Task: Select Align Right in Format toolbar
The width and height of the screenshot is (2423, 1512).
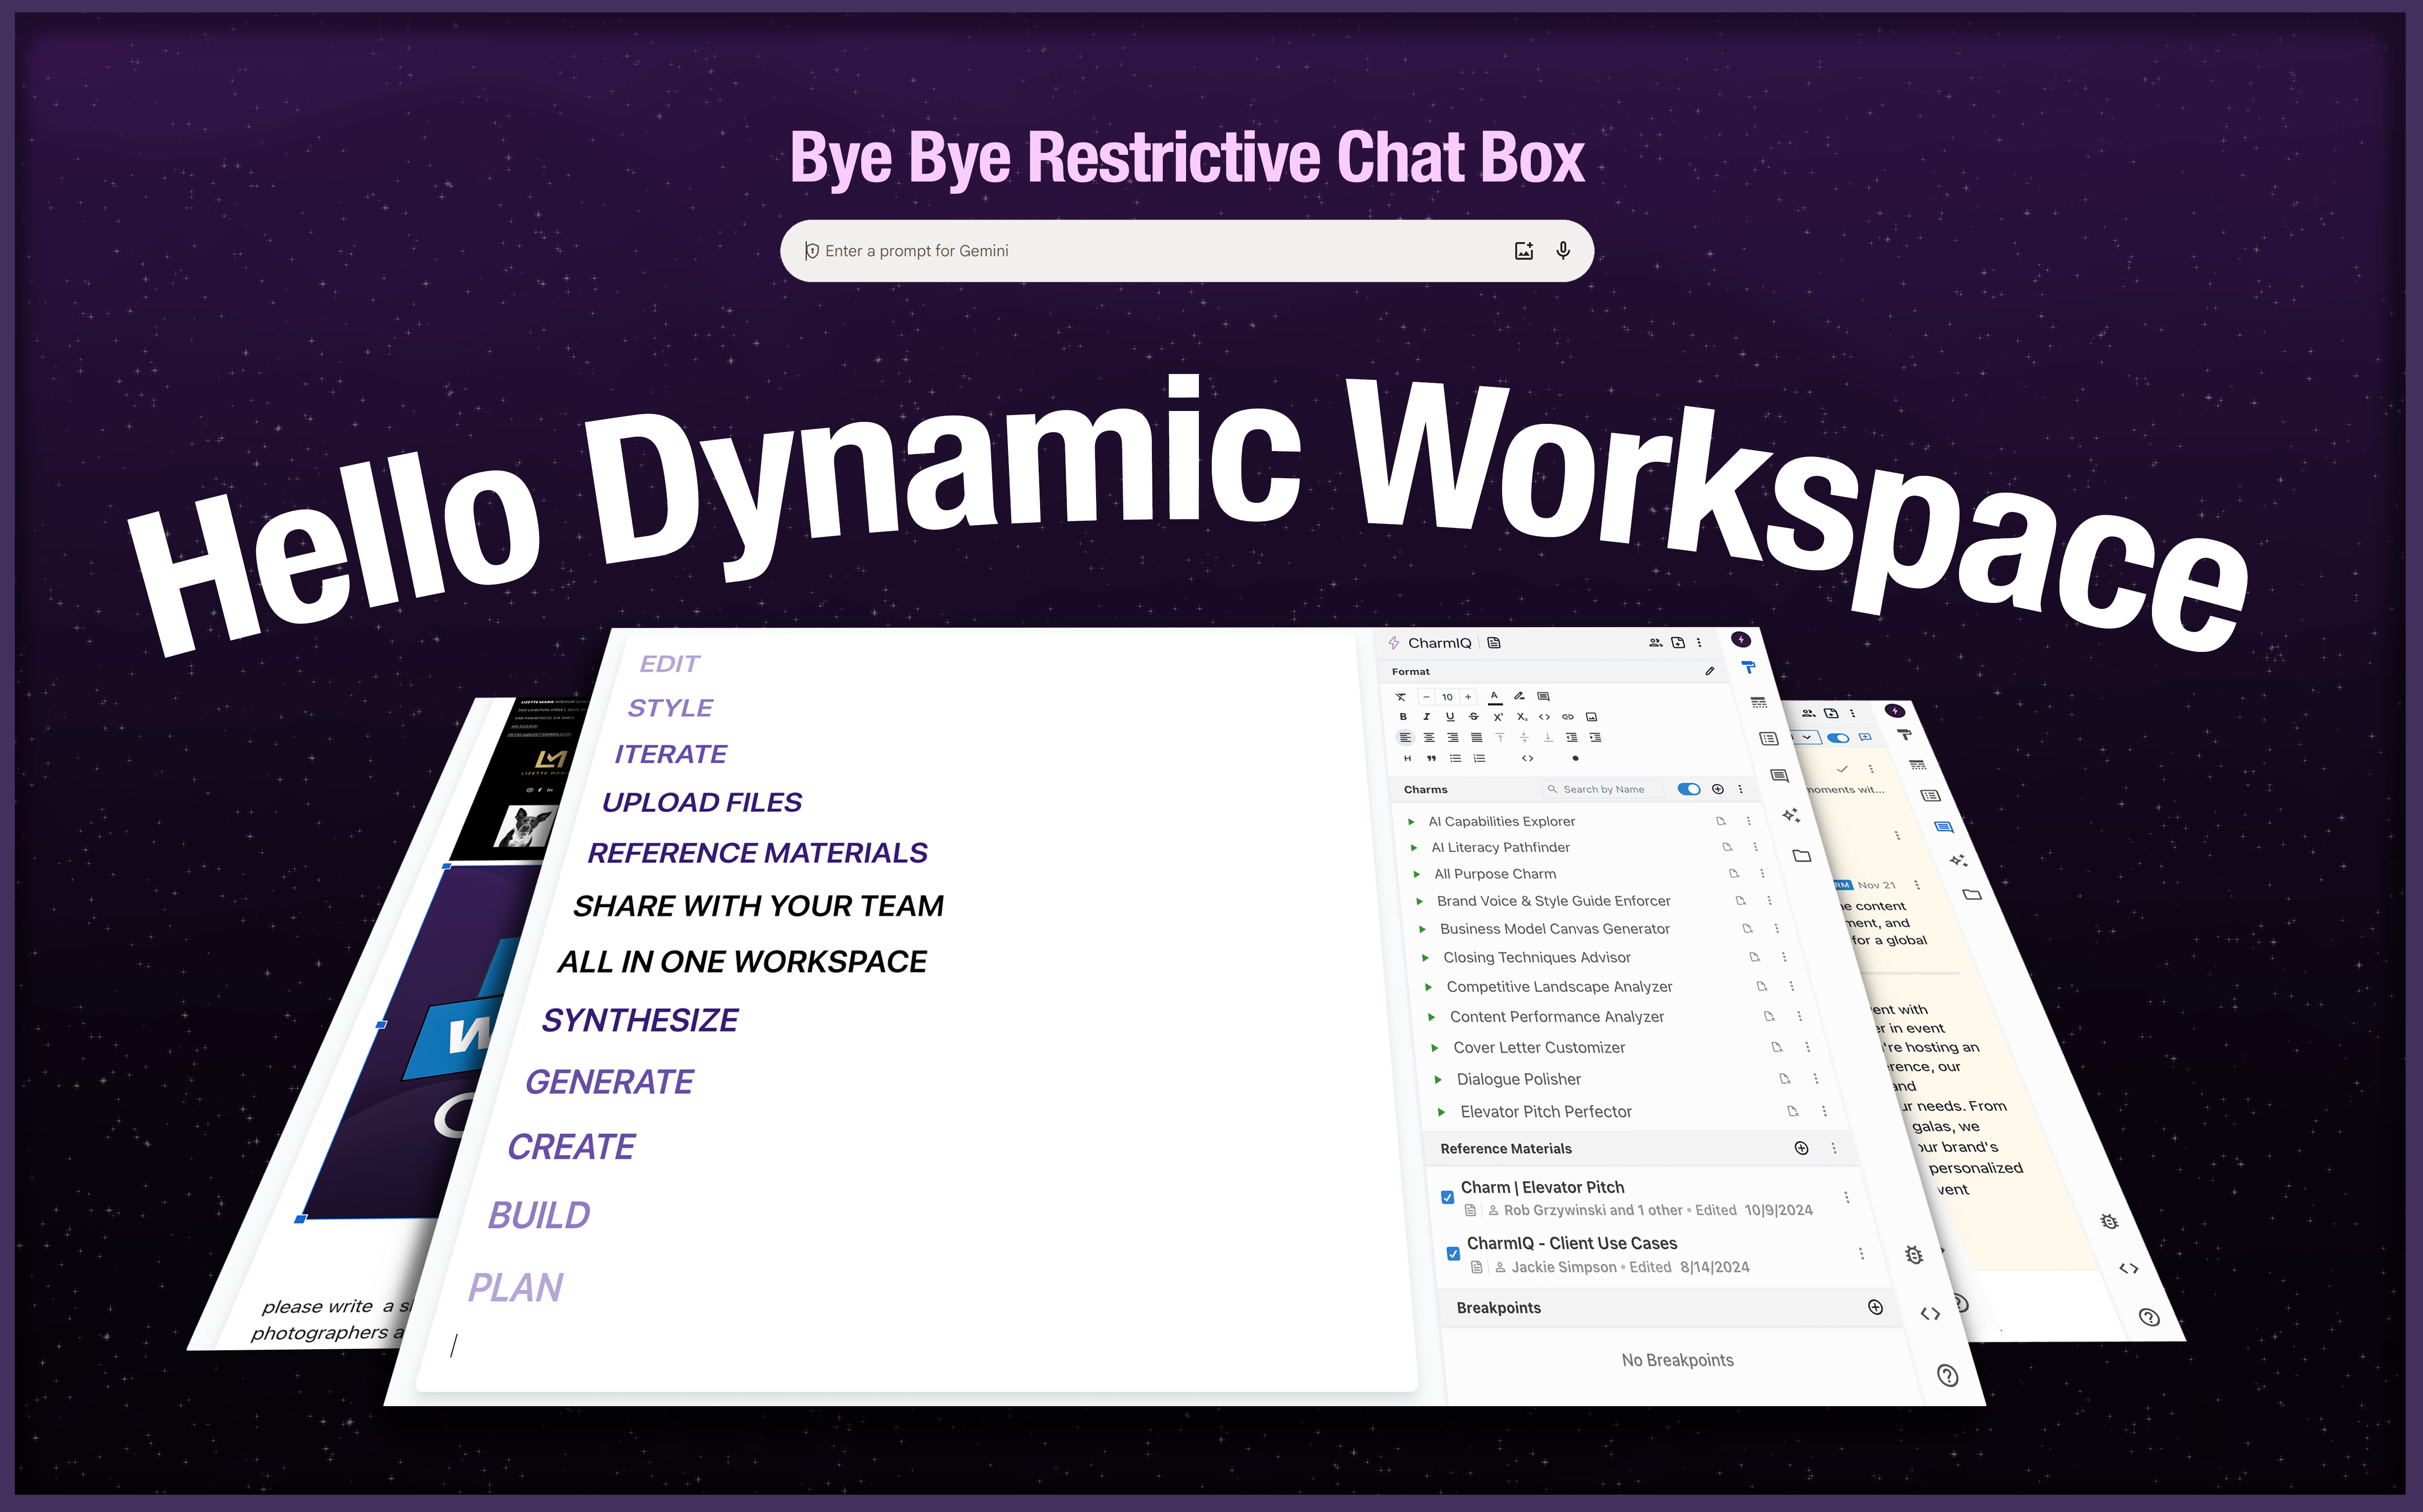Action: tap(1453, 738)
